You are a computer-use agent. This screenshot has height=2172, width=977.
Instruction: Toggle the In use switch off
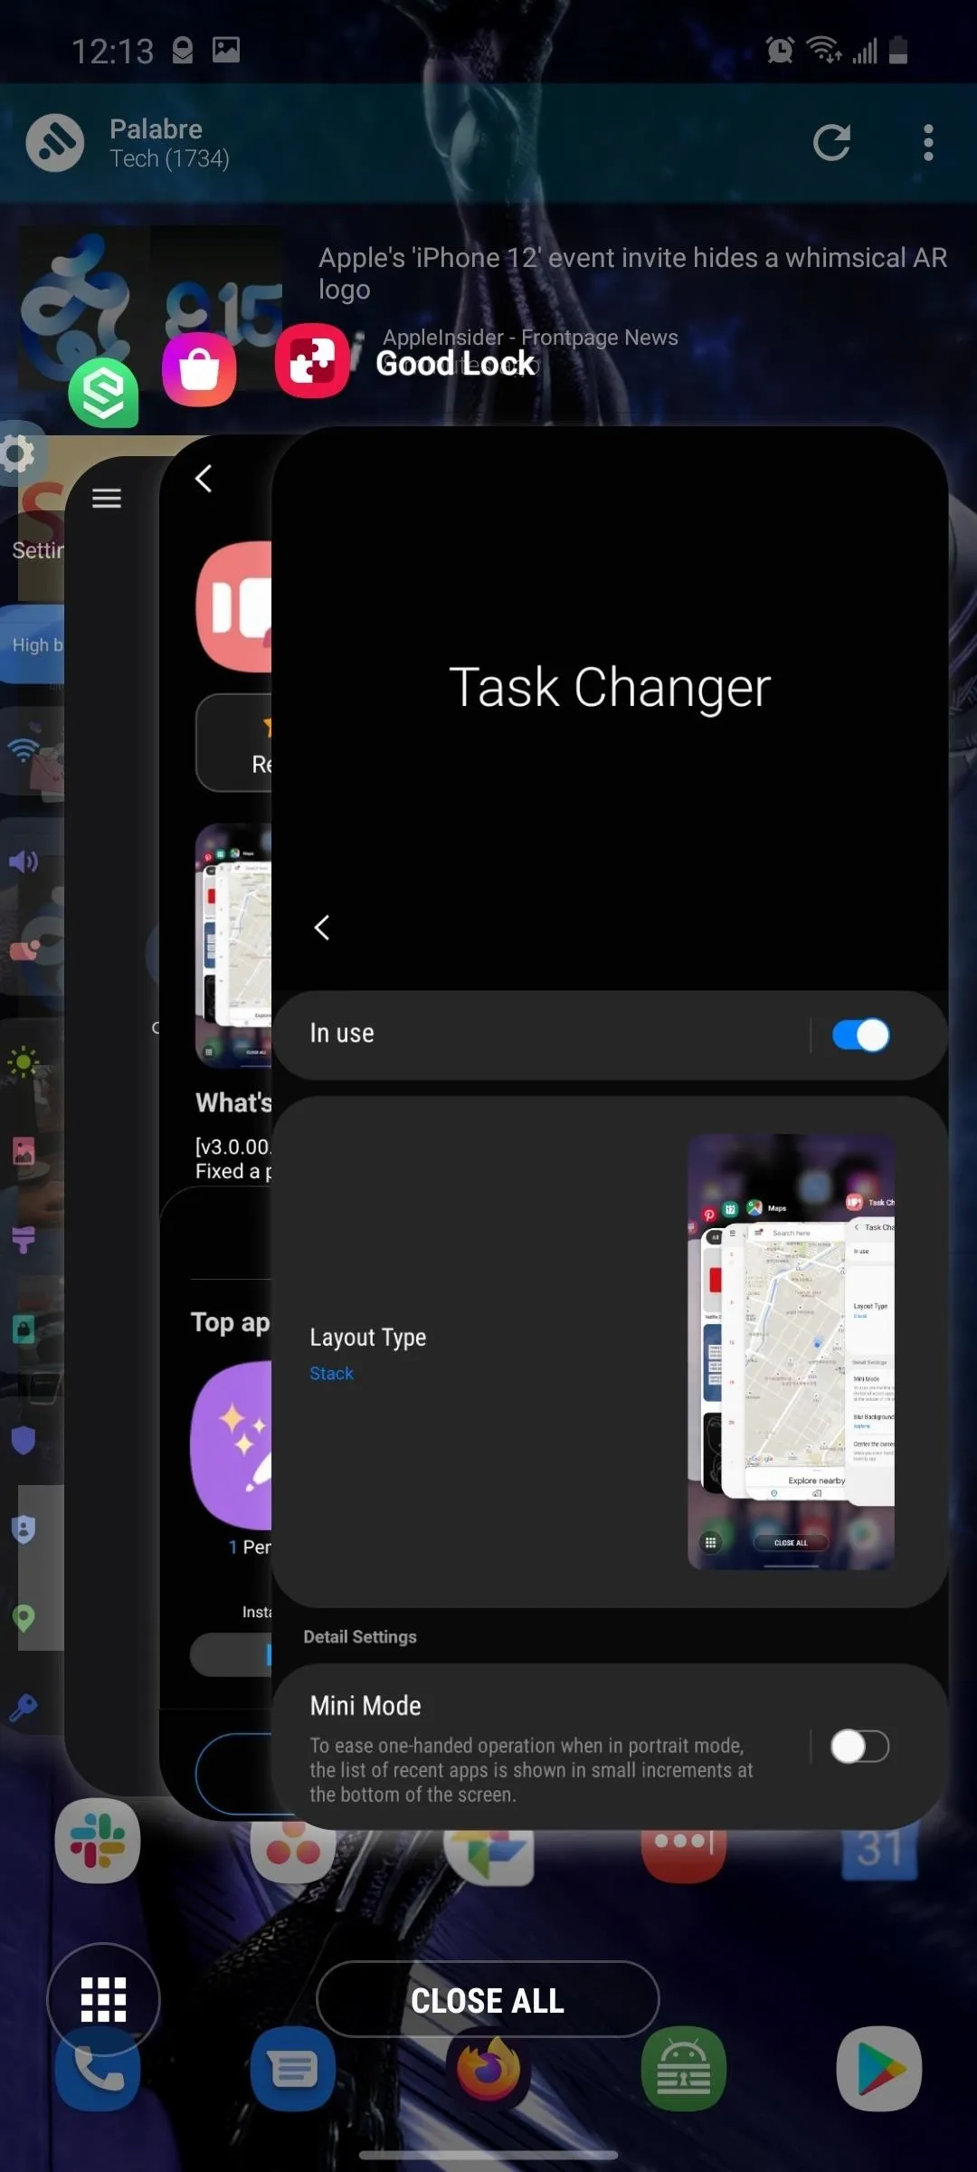pos(860,1034)
